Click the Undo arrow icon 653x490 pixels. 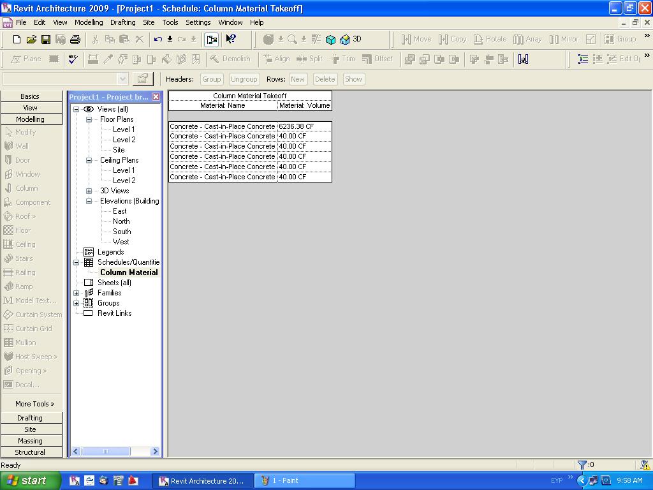tap(158, 40)
